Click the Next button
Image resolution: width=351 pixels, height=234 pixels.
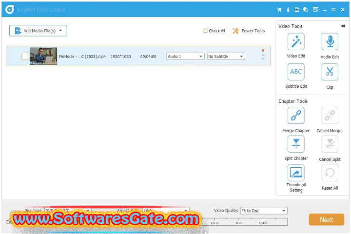326,219
